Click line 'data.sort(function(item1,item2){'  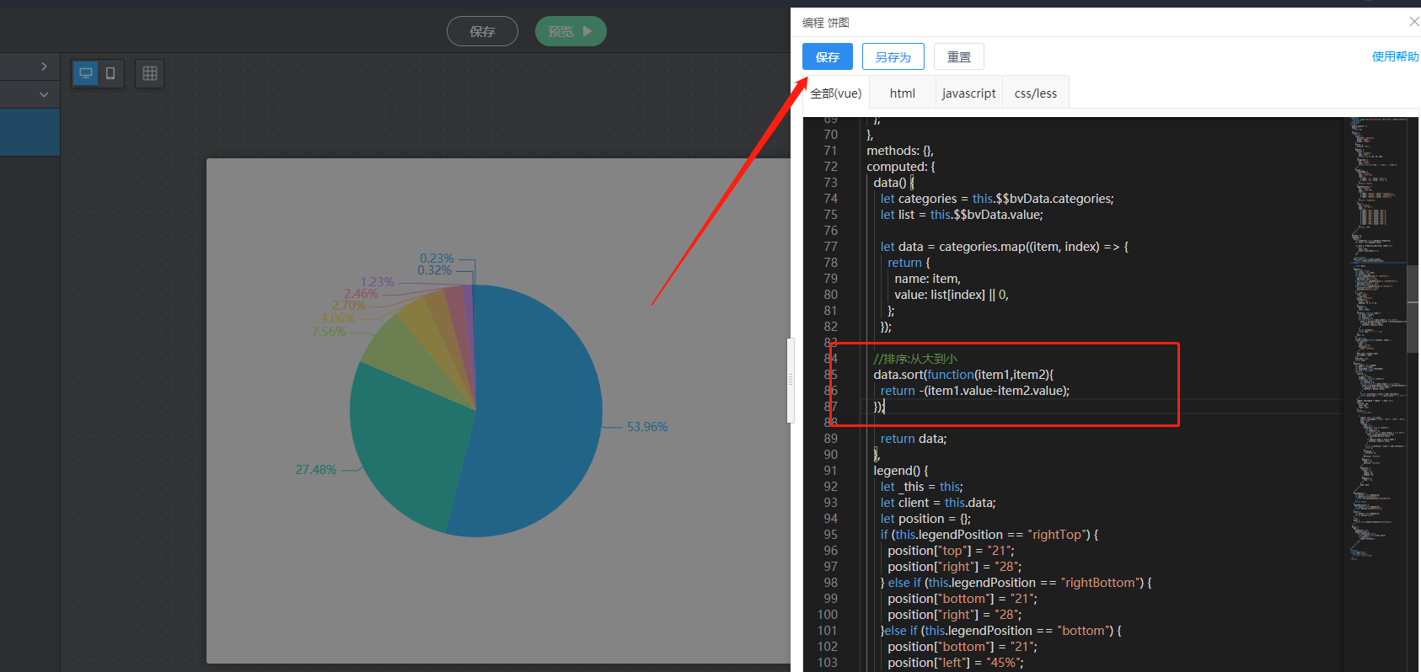click(x=963, y=375)
